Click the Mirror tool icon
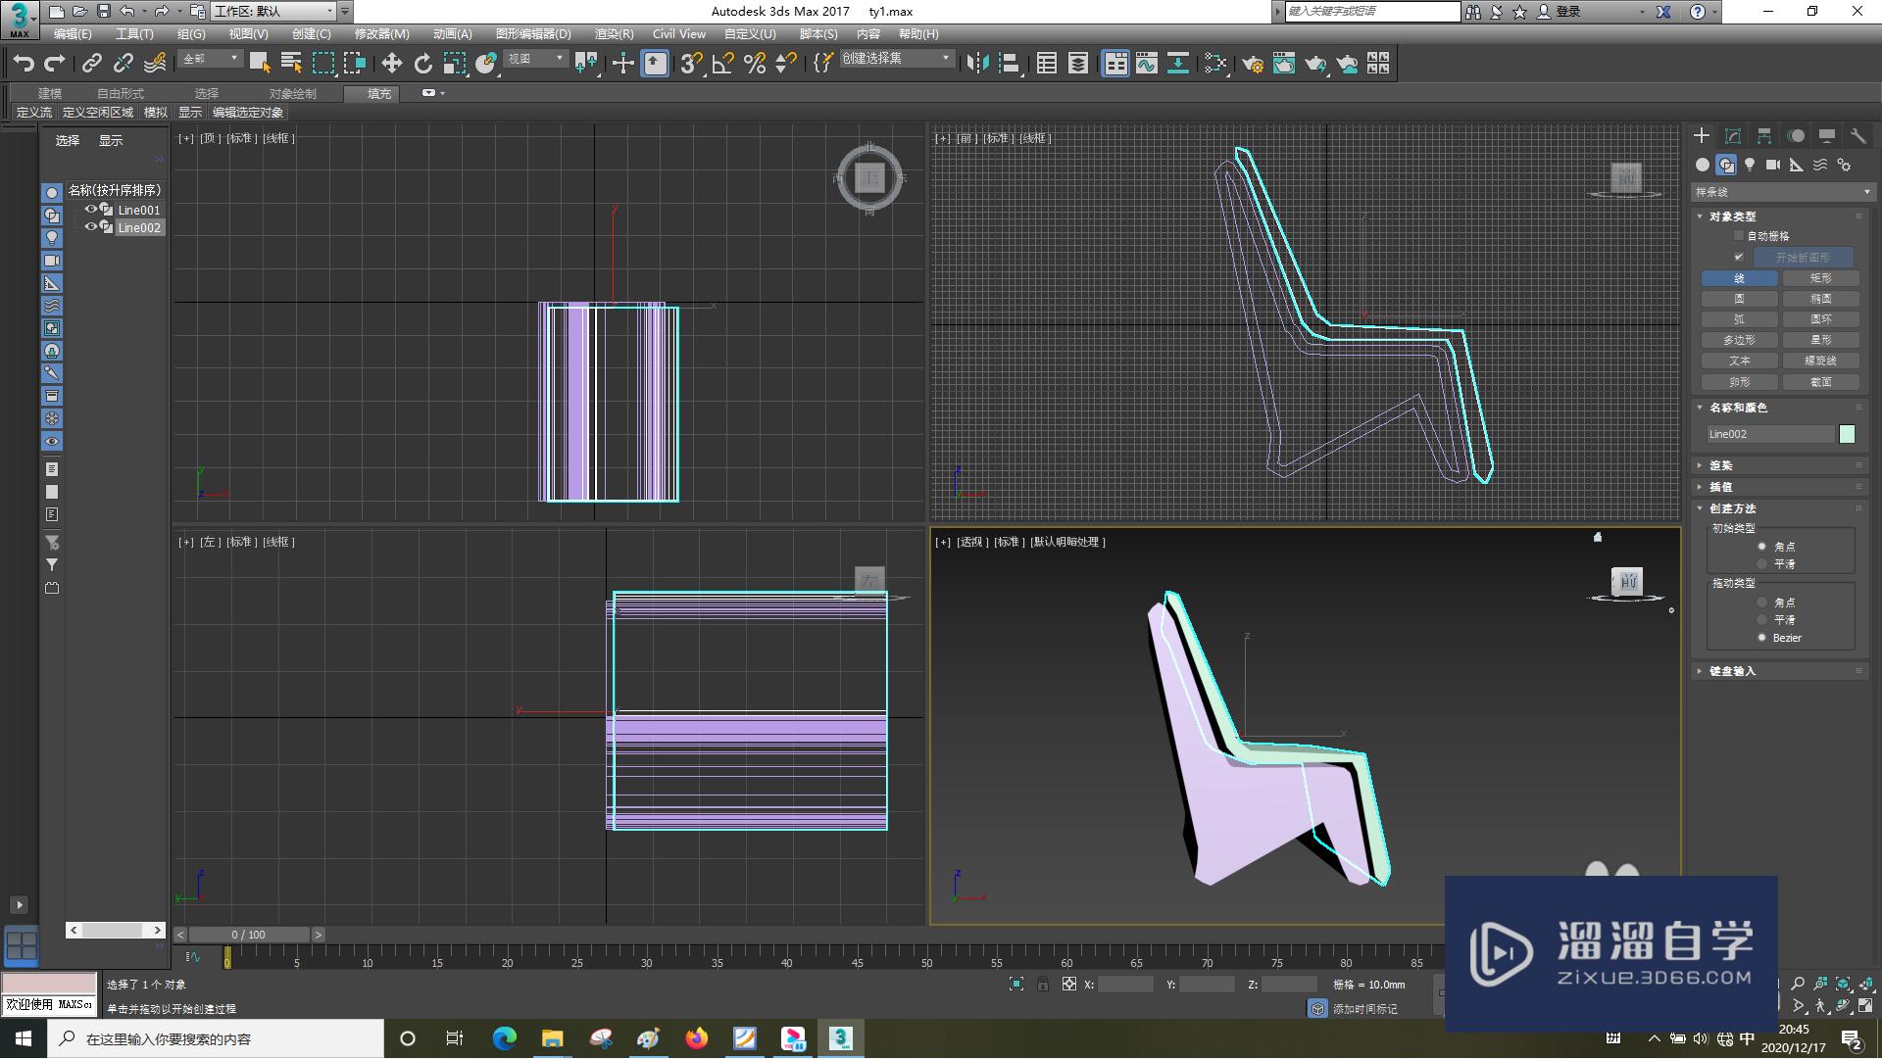The image size is (1882, 1060). (x=976, y=64)
